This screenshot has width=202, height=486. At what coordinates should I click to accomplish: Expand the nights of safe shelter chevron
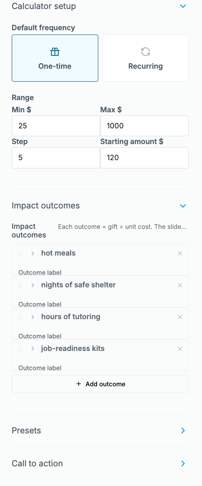click(33, 285)
